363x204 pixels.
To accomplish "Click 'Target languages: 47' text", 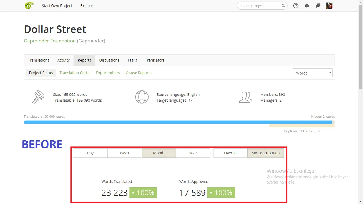I will click(174, 101).
